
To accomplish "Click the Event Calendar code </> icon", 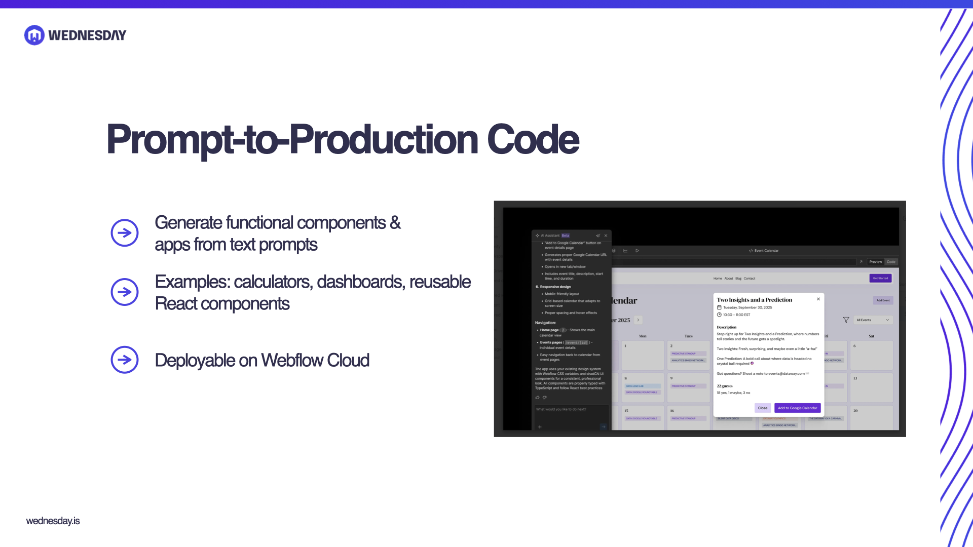I will (751, 250).
